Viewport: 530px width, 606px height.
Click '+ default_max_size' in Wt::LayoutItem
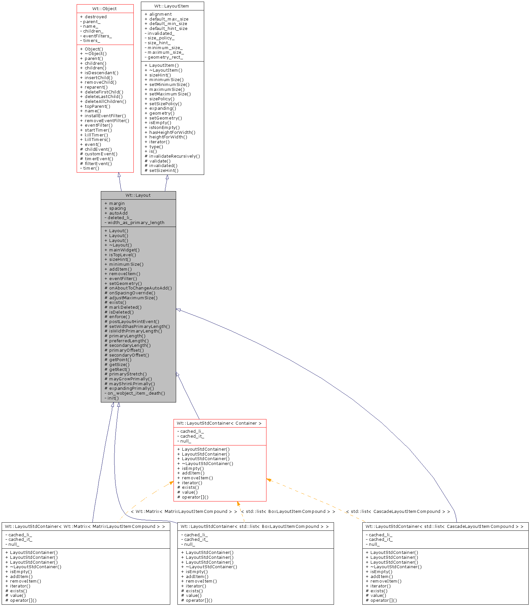166,19
